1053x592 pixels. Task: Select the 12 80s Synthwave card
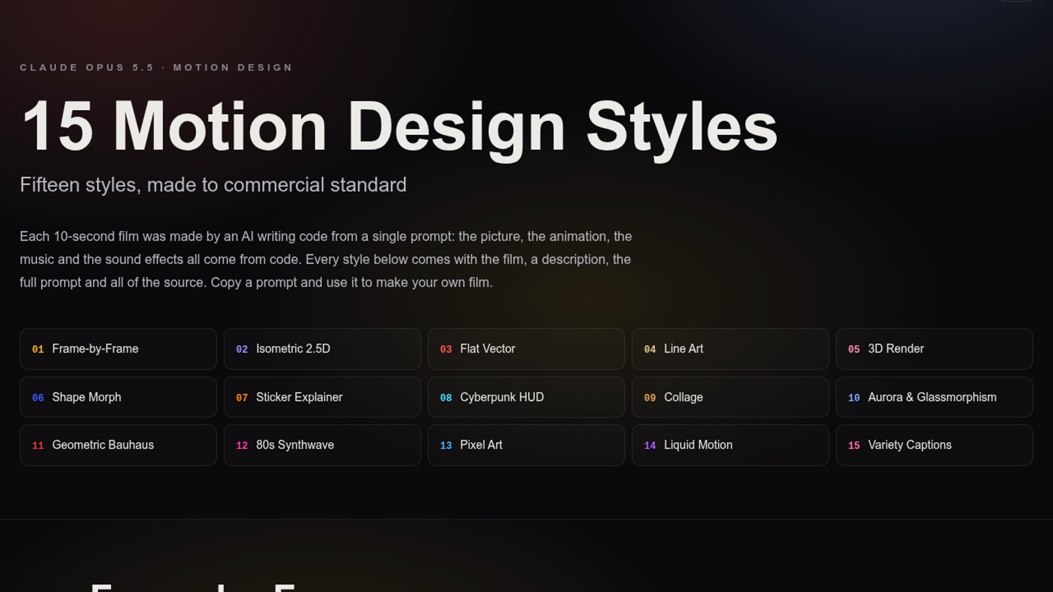(x=322, y=445)
